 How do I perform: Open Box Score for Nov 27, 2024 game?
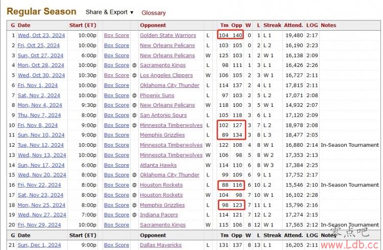(x=116, y=215)
